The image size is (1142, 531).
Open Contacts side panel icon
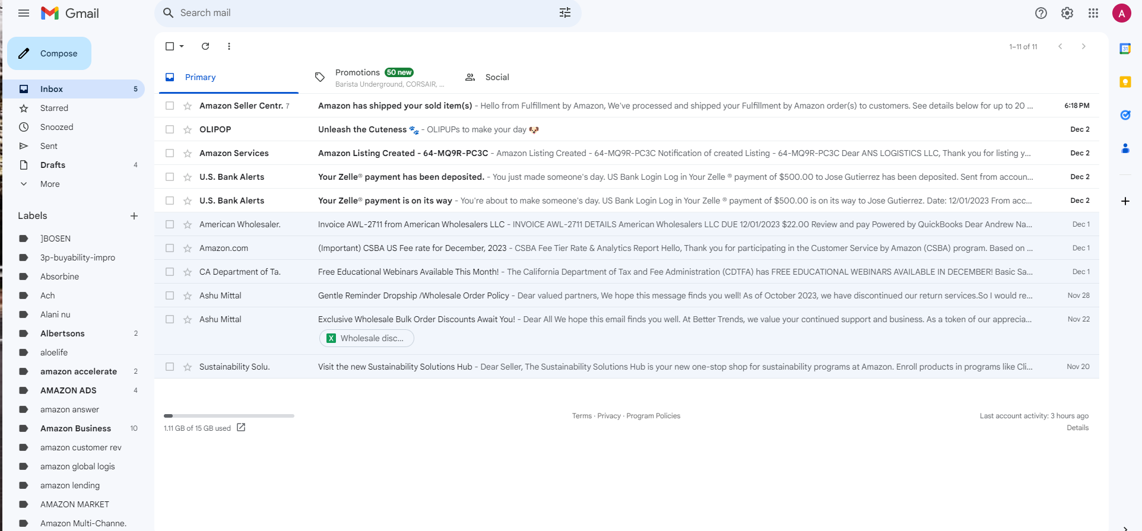pos(1125,148)
